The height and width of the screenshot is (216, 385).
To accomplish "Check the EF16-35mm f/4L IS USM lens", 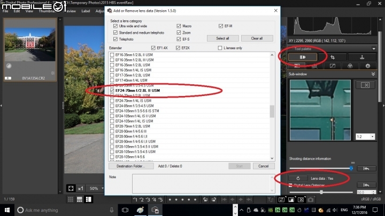I will pyautogui.click(x=112, y=70).
